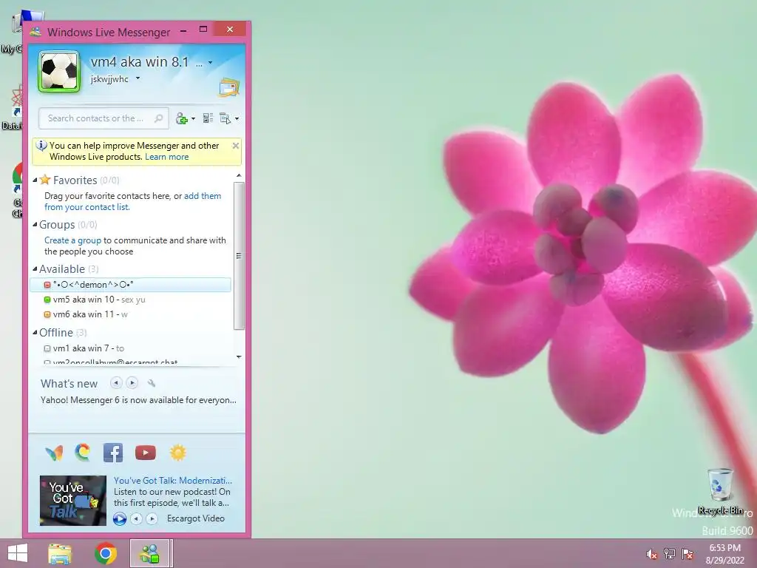The image size is (757, 568).
Task: Open the status dropdown beside the name
Action: [210, 63]
